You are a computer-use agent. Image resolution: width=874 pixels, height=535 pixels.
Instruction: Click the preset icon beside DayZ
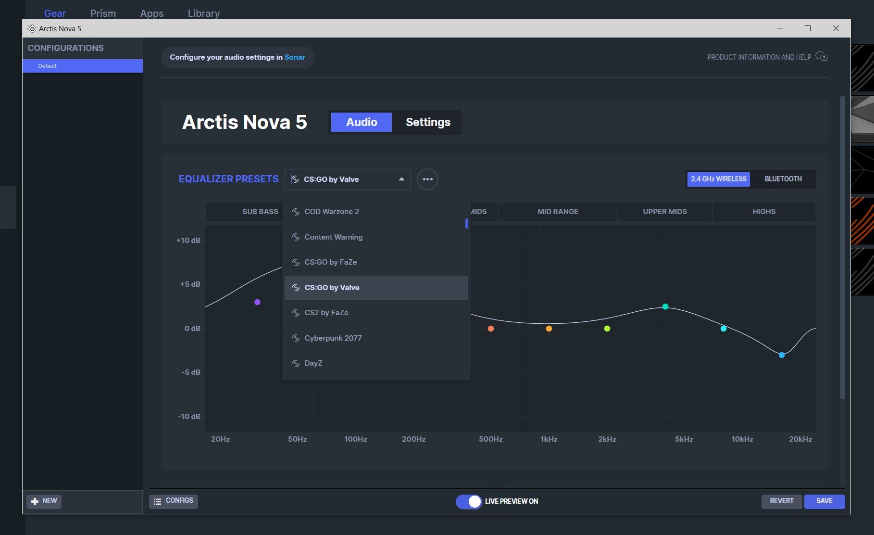[296, 363]
